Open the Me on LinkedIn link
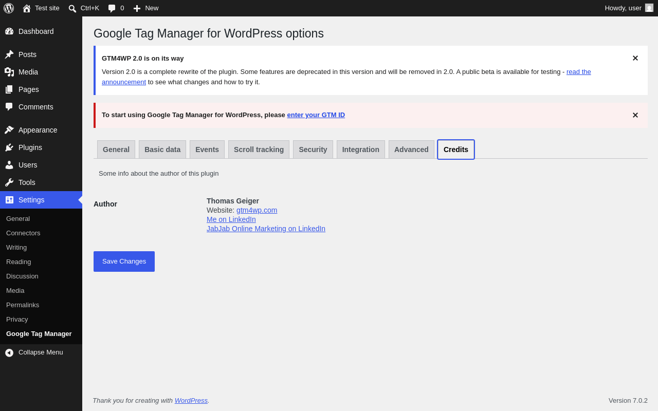 click(231, 219)
